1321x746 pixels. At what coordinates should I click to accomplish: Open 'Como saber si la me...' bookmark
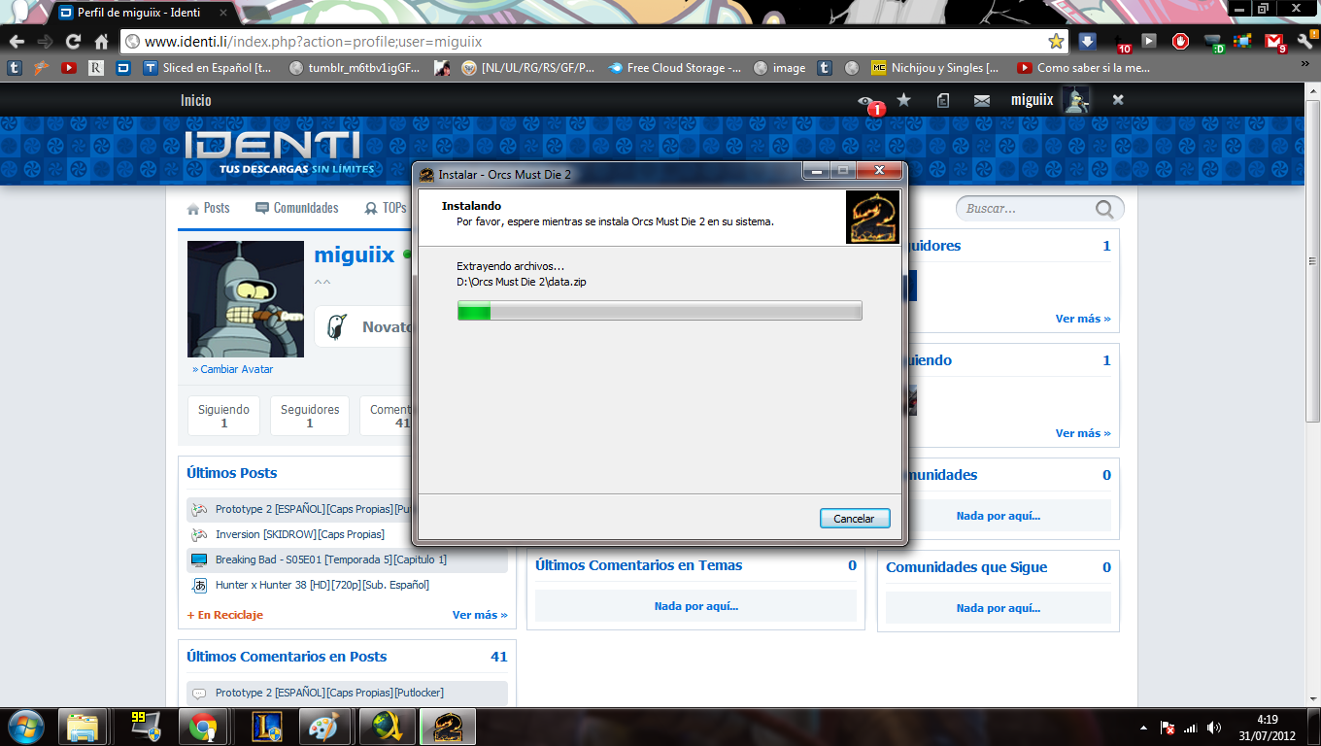pyautogui.click(x=1083, y=68)
